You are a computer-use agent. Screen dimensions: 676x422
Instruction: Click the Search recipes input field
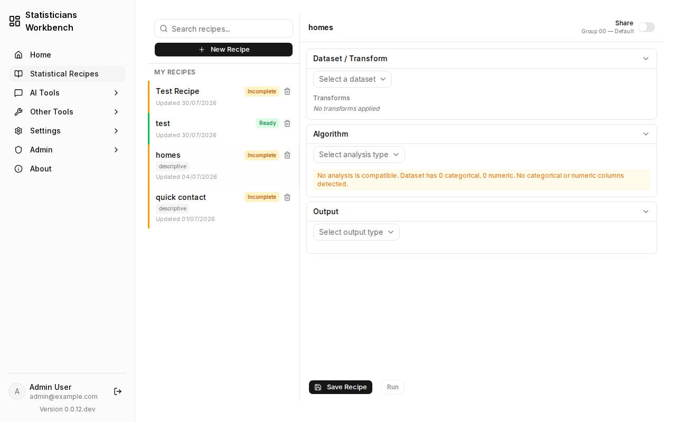point(223,28)
